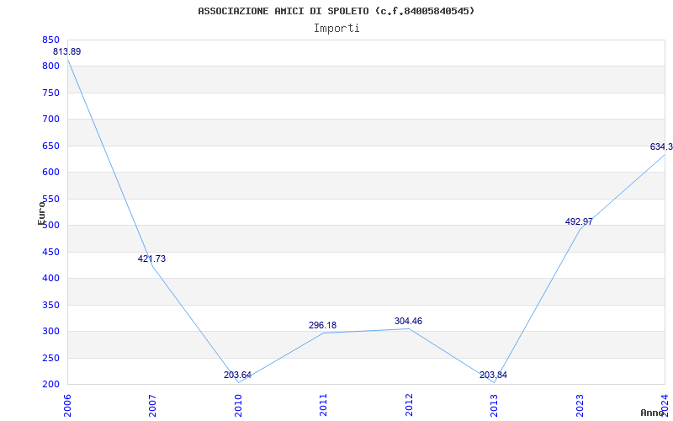Select the data label 421.73
This screenshot has width=673, height=421.
coord(151,258)
